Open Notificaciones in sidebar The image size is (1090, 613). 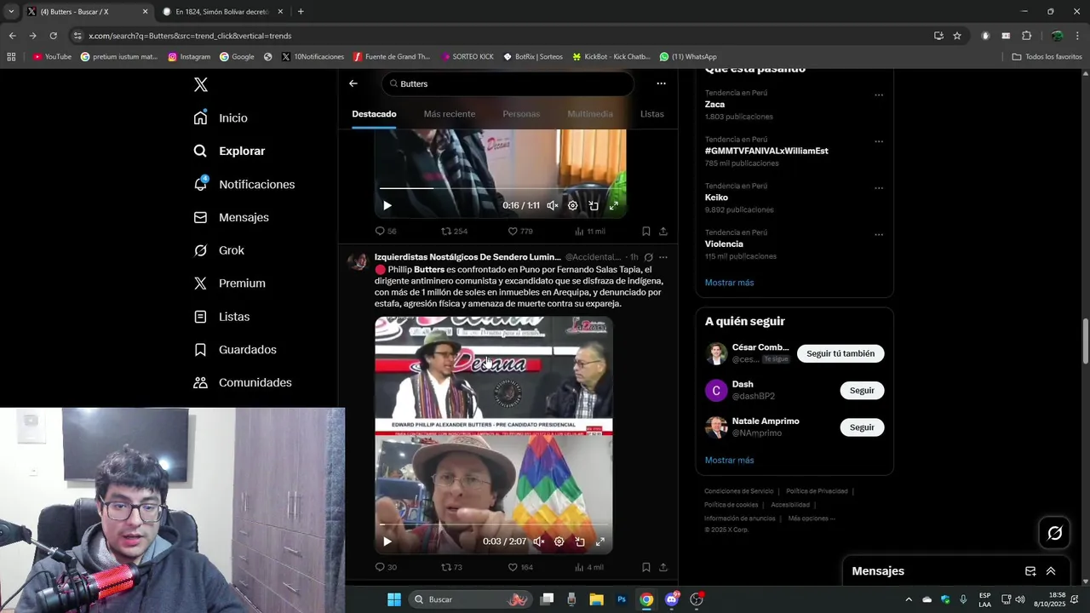pyautogui.click(x=244, y=184)
